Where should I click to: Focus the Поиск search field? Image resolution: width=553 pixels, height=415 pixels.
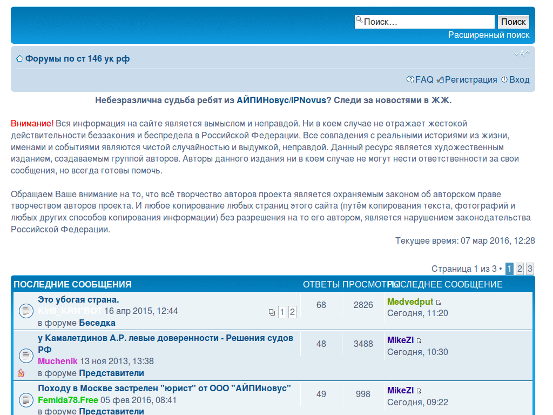click(x=424, y=22)
